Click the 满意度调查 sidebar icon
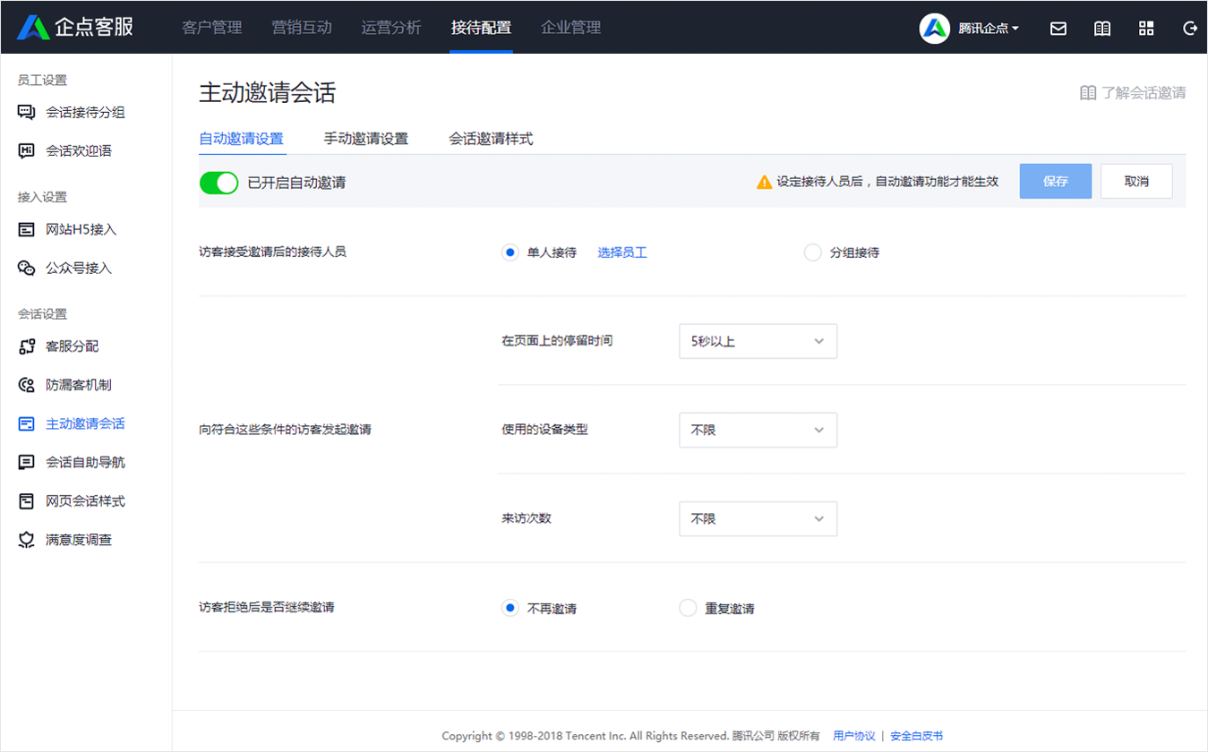 point(27,540)
